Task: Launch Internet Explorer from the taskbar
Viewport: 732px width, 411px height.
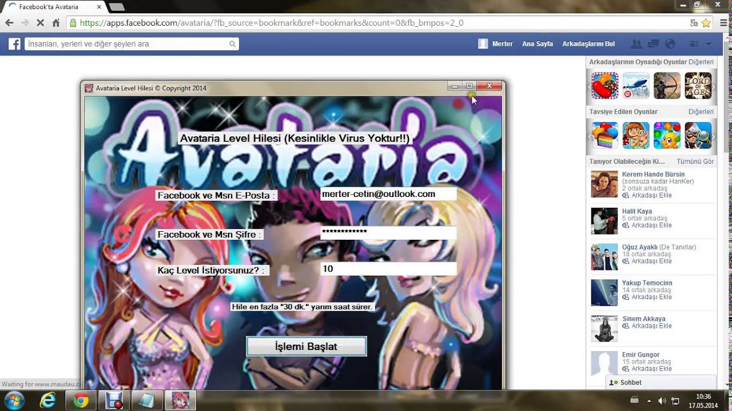Action: coord(48,401)
